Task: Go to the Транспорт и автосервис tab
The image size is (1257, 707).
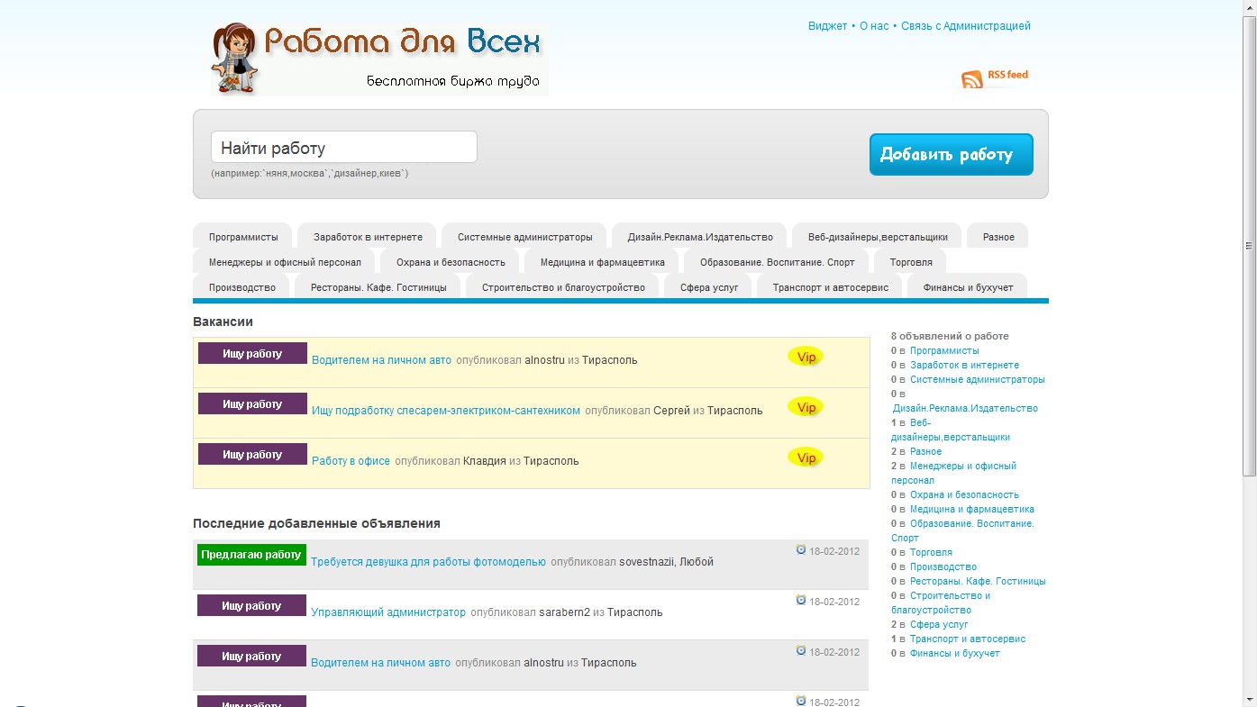Action: click(831, 287)
